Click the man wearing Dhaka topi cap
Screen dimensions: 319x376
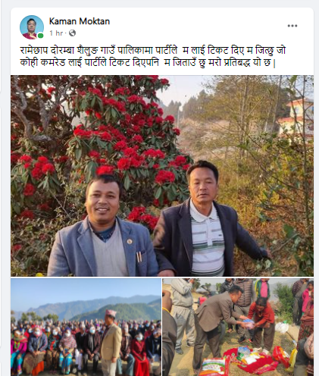coord(111,341)
